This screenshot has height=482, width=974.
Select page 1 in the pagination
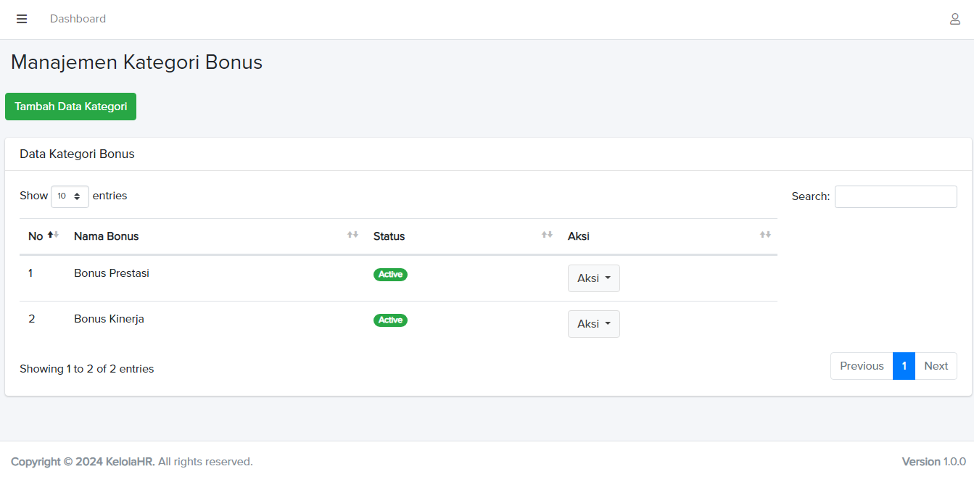(904, 366)
